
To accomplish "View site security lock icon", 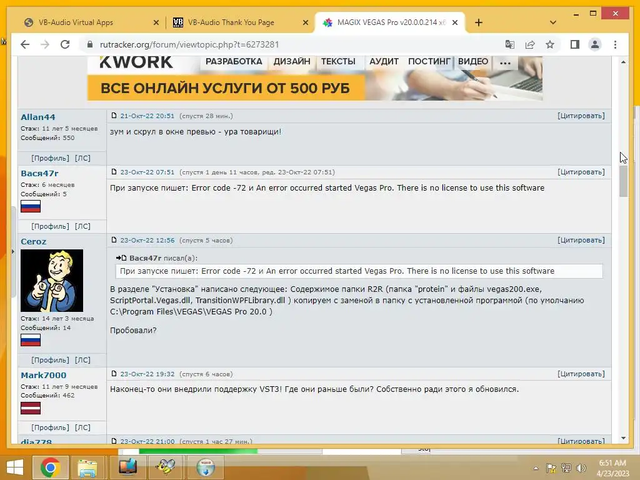I will (x=90, y=44).
